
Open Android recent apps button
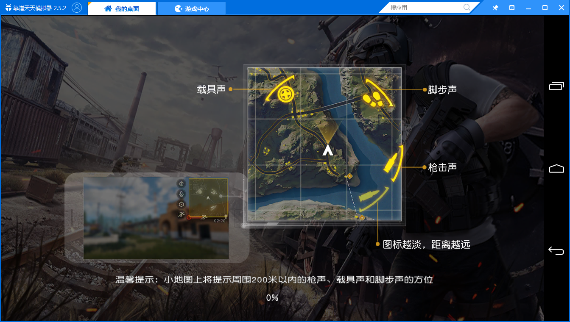[556, 86]
